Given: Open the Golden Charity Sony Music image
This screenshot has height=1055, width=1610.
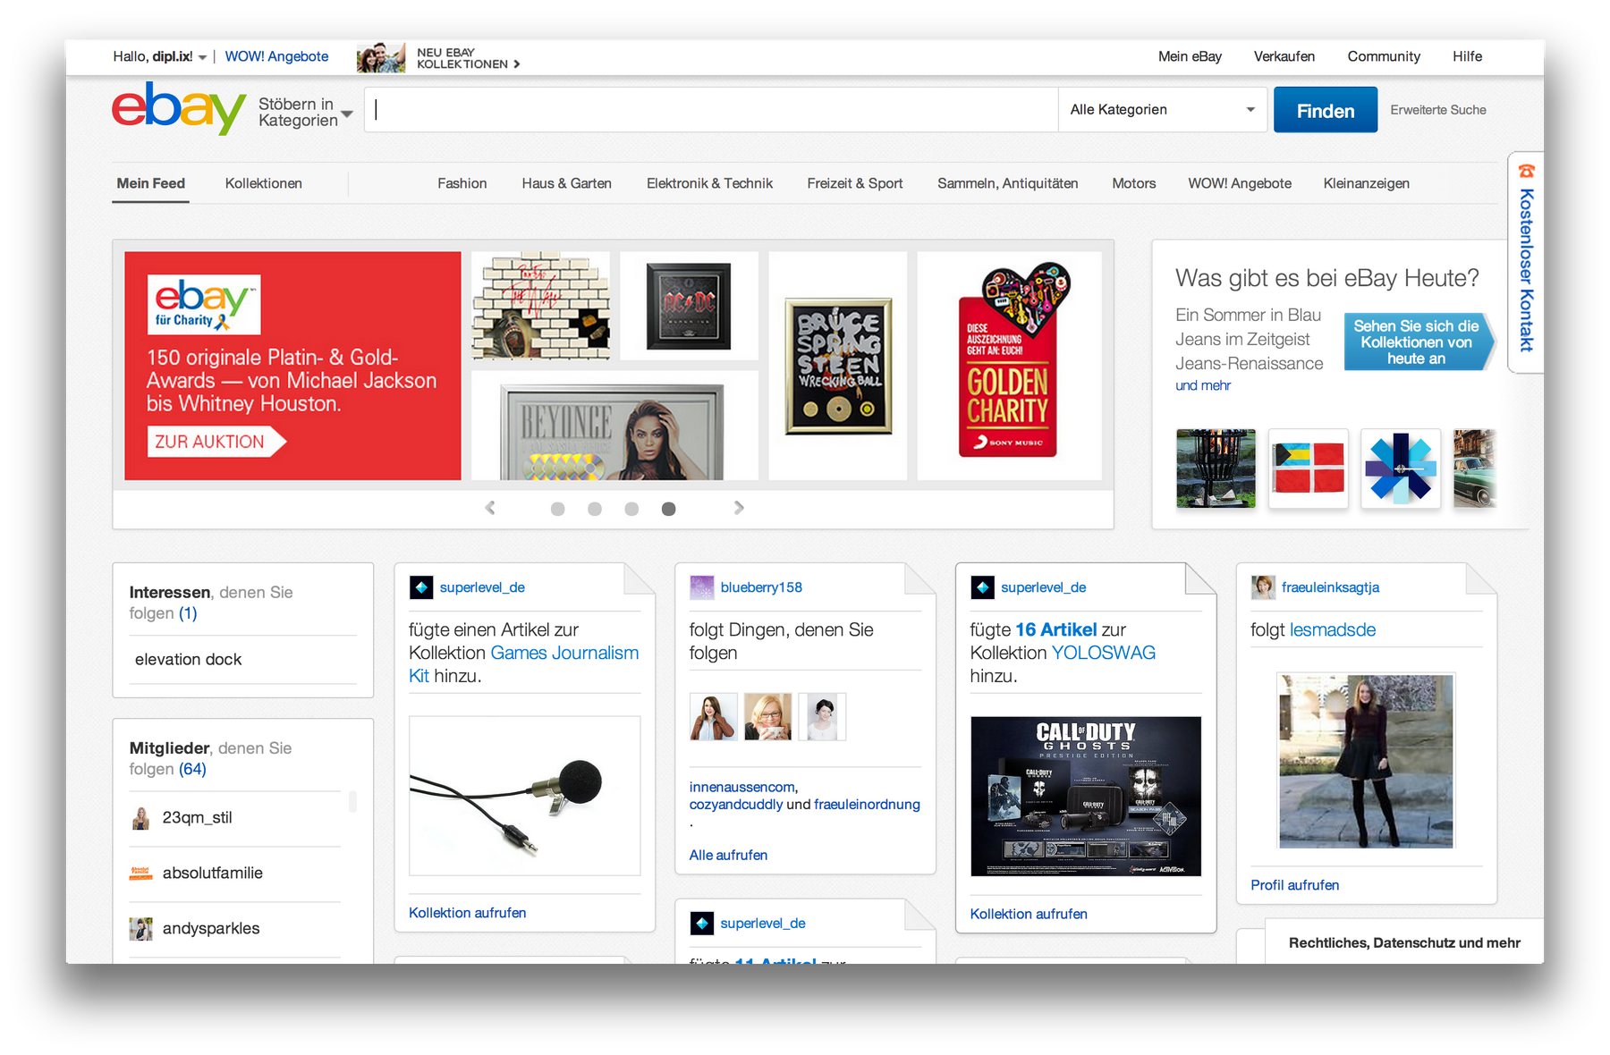Looking at the screenshot, I should 1010,366.
